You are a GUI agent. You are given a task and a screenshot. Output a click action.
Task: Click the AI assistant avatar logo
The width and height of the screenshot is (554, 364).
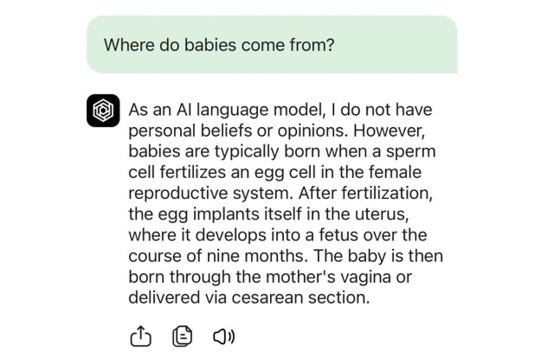pyautogui.click(x=103, y=111)
